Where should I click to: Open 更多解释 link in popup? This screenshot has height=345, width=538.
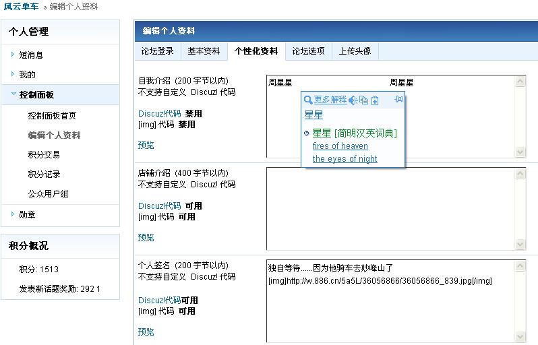[330, 100]
